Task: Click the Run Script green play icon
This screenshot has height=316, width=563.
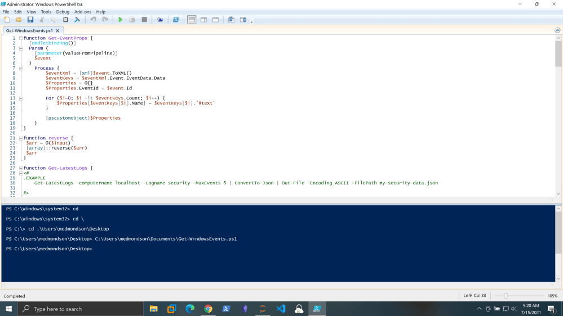Action: click(x=120, y=20)
